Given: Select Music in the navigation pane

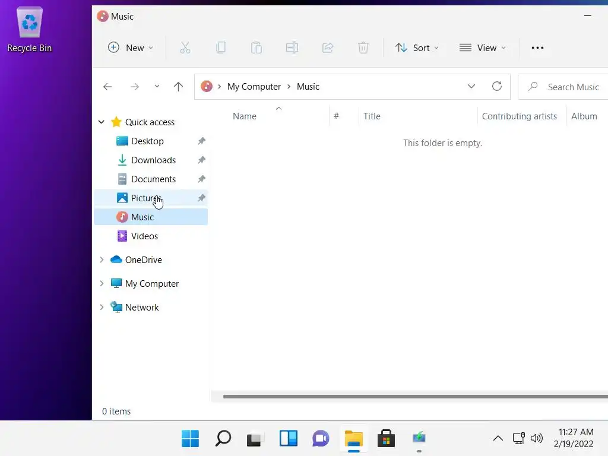Looking at the screenshot, I should tap(151, 217).
